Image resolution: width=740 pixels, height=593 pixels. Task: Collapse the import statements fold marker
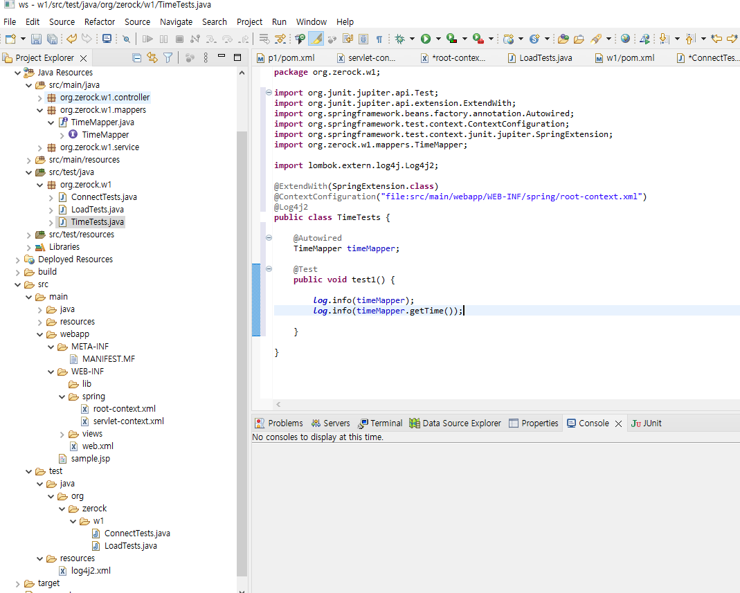pos(269,93)
